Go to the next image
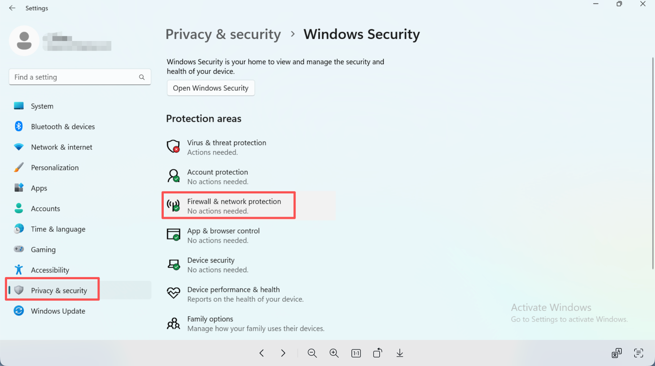The image size is (655, 366). (x=283, y=353)
